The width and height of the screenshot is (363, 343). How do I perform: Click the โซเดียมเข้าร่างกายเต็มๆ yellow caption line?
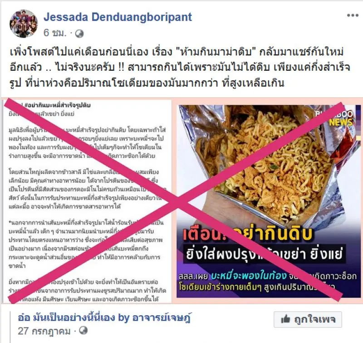(257, 288)
